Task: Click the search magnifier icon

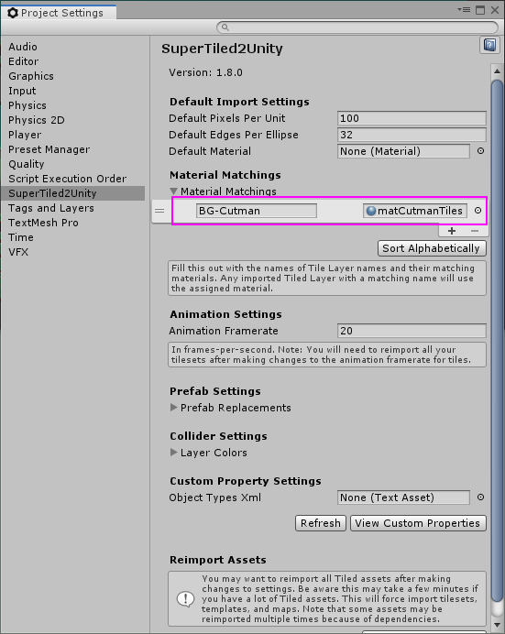Action: (225, 27)
